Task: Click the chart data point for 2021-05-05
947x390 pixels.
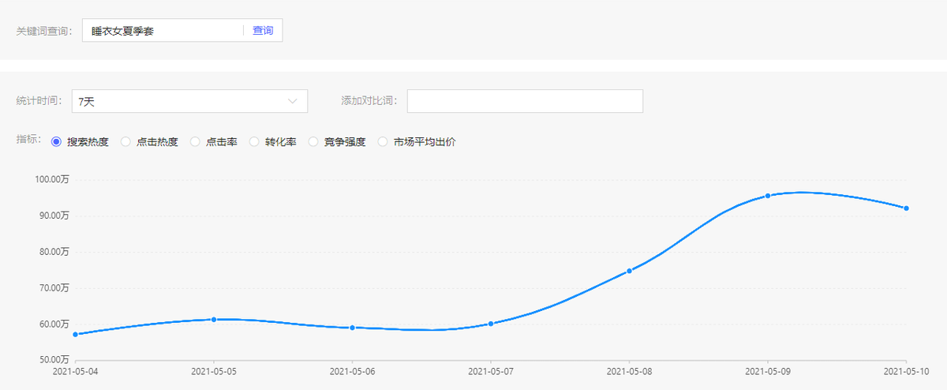Action: (x=214, y=320)
